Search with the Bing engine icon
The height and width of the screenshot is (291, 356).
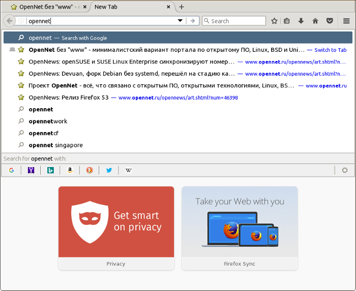tap(50, 171)
